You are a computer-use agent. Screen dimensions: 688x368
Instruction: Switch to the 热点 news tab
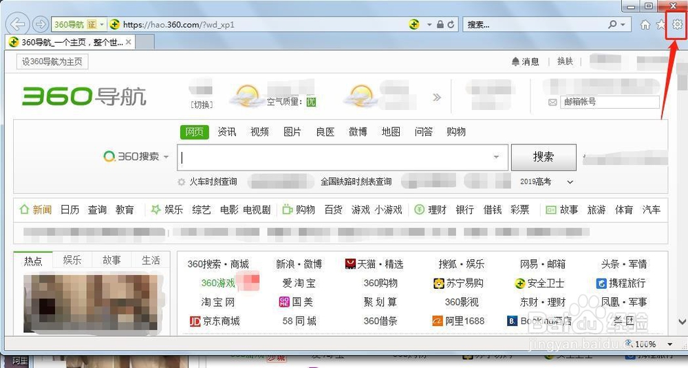(33, 261)
